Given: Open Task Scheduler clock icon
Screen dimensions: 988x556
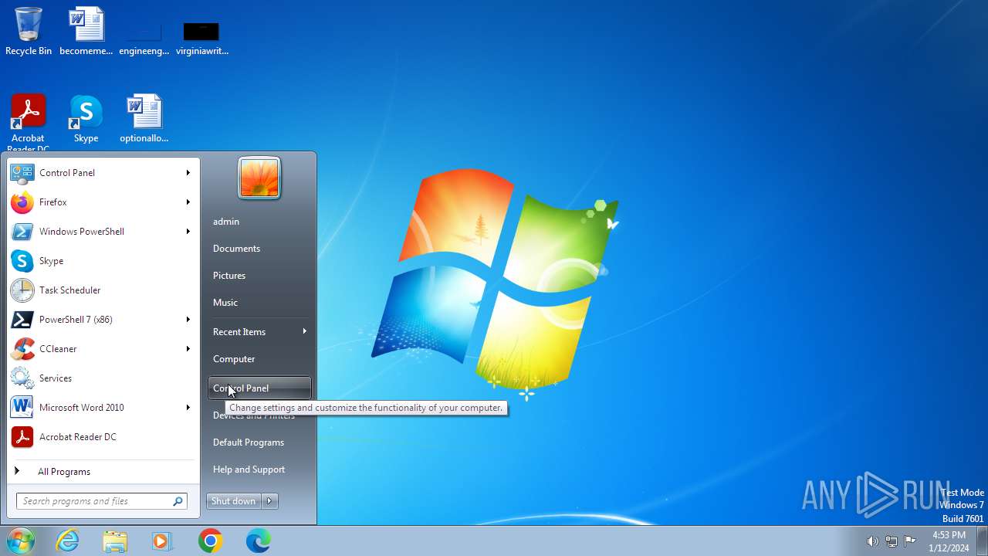Looking at the screenshot, I should [x=22, y=290].
